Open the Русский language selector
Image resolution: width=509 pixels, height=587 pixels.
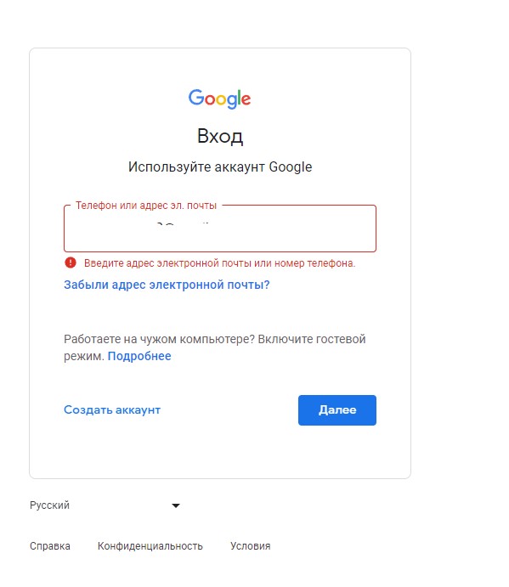(x=105, y=505)
